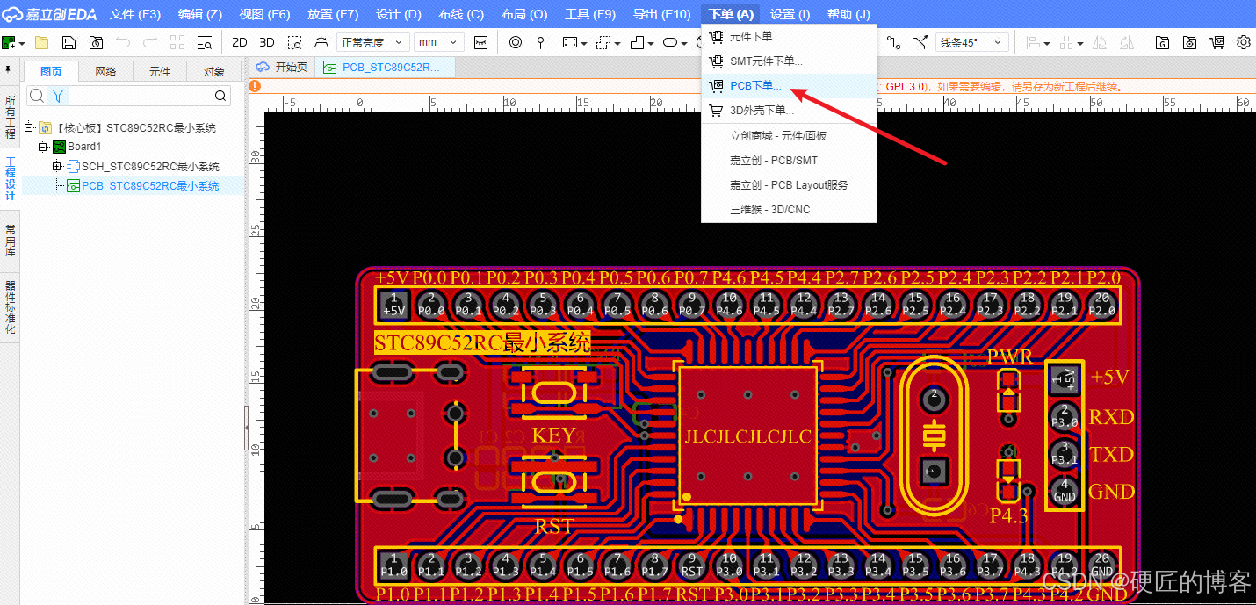Image resolution: width=1256 pixels, height=605 pixels.
Task: Open the 布线 (C) menu
Action: pos(461,14)
